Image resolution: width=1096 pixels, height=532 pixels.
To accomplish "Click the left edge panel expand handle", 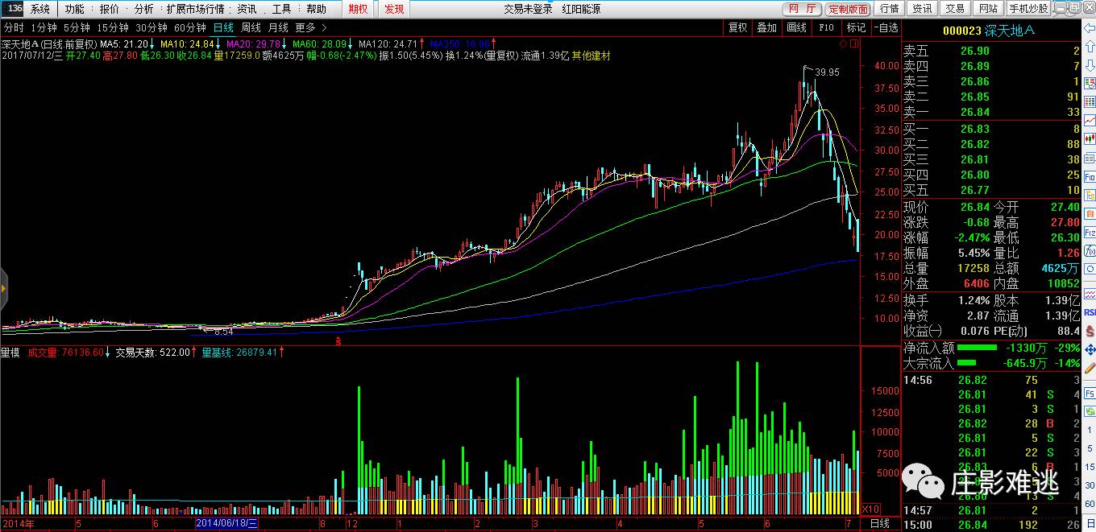I will (x=3, y=287).
